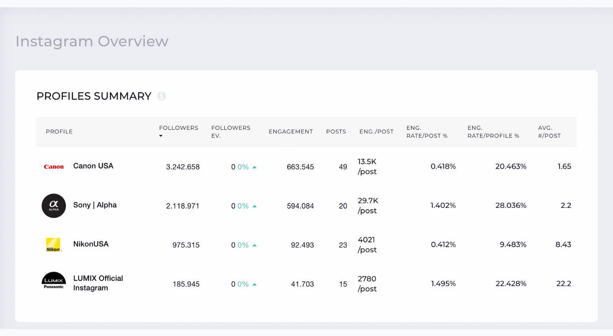
Task: Sort by Eng. Rate/Post % header
Action: tap(427, 131)
